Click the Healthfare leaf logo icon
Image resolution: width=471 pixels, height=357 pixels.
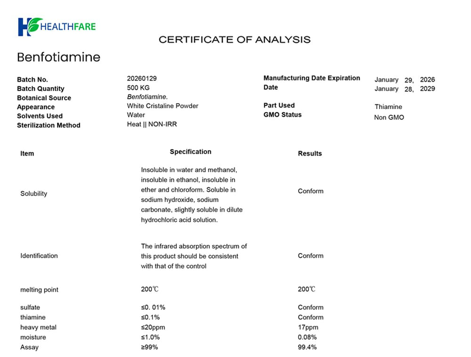click(x=30, y=26)
